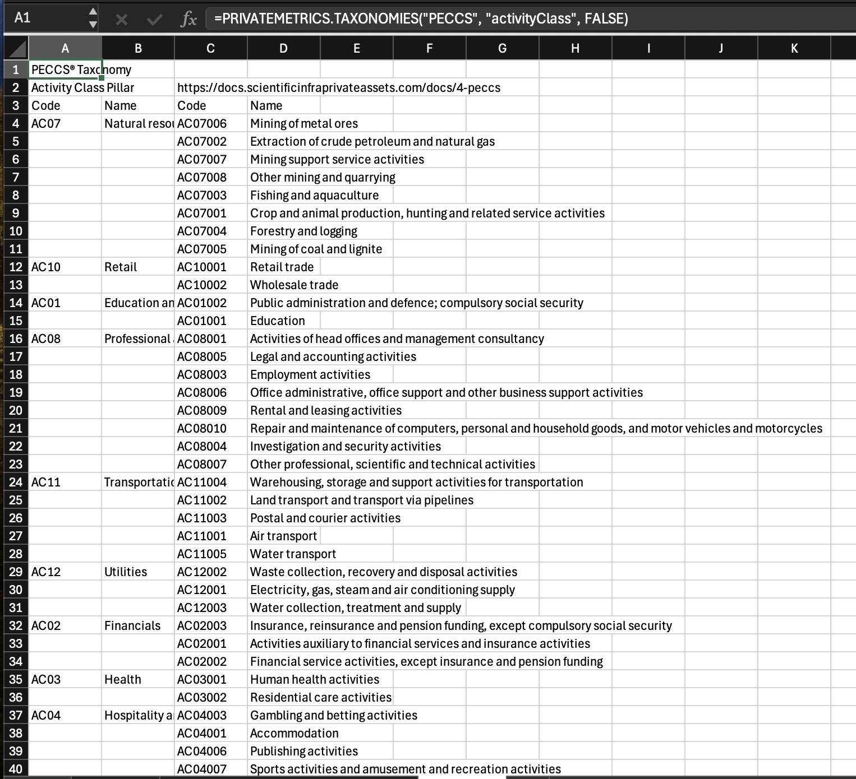Select row 40 header

click(x=16, y=769)
